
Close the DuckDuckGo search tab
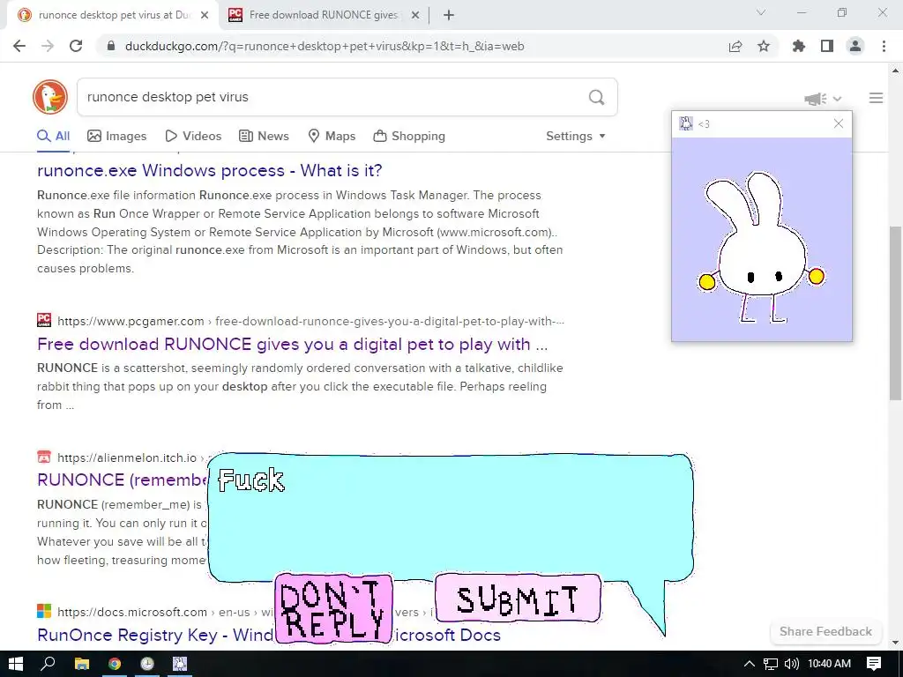[x=205, y=15]
